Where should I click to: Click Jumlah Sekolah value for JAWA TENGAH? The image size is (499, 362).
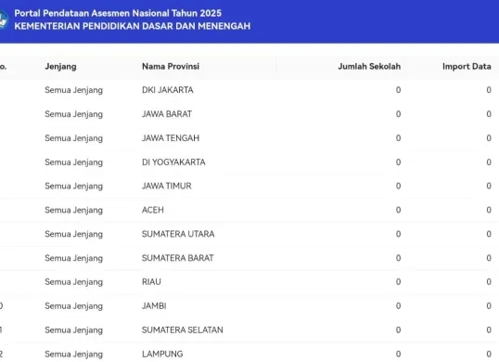(398, 138)
